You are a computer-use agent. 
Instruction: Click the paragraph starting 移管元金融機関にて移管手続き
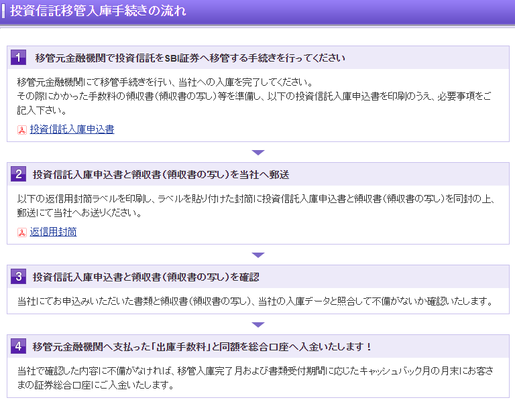[x=254, y=96]
